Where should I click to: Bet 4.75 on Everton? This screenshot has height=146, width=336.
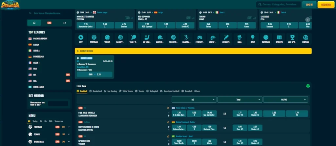(x=124, y=25)
